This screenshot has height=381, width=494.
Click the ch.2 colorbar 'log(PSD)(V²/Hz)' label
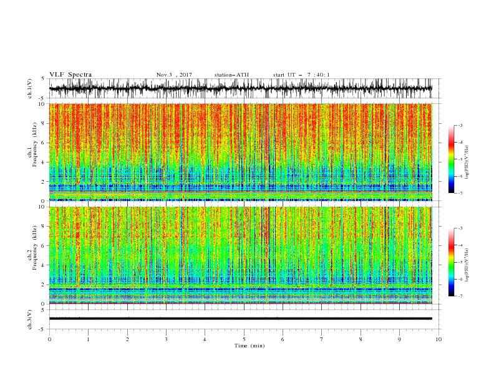(467, 265)
